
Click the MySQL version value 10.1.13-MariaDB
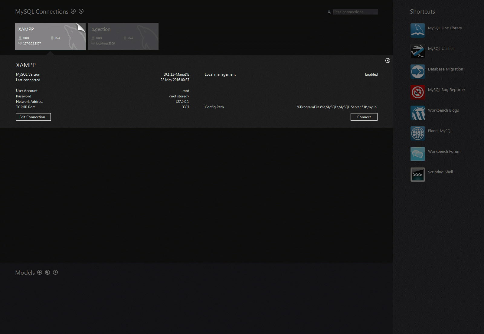click(176, 74)
